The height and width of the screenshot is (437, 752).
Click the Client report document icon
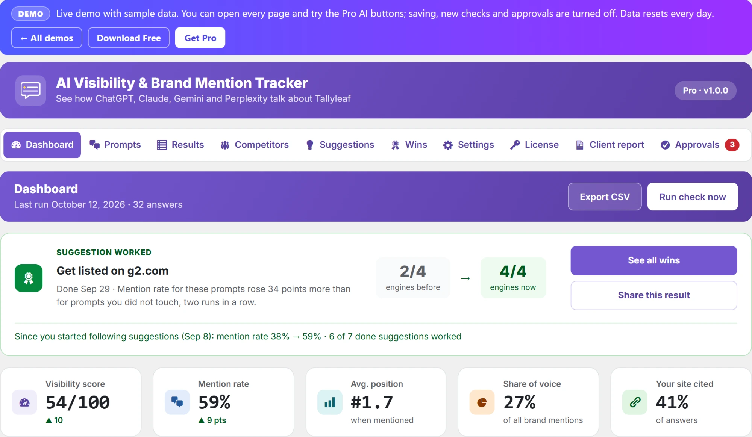coord(580,145)
